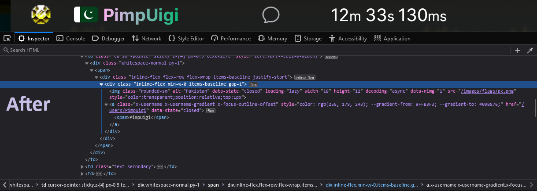Image resolution: width=537 pixels, height=191 pixels.
Task: Focus the Search HTML field
Action: [256, 50]
